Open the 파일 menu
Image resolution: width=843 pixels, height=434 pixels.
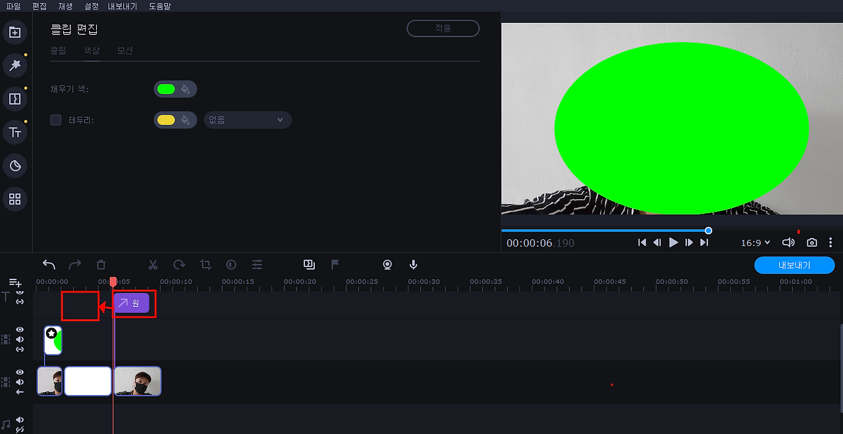[x=13, y=6]
